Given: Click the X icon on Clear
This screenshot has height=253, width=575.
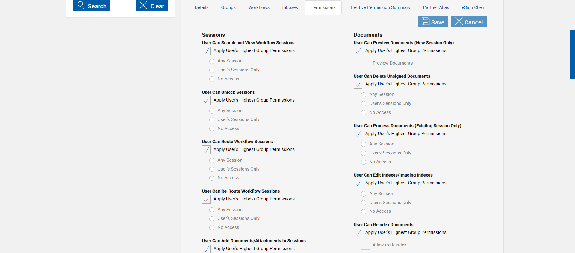Looking at the screenshot, I should (143, 5).
